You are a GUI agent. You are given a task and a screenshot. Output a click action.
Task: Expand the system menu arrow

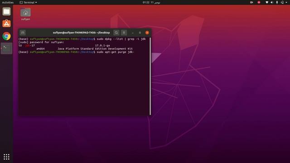(286, 2)
